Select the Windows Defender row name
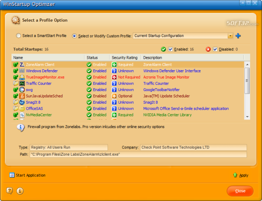262x201 pixels. pyautogui.click(x=42, y=71)
